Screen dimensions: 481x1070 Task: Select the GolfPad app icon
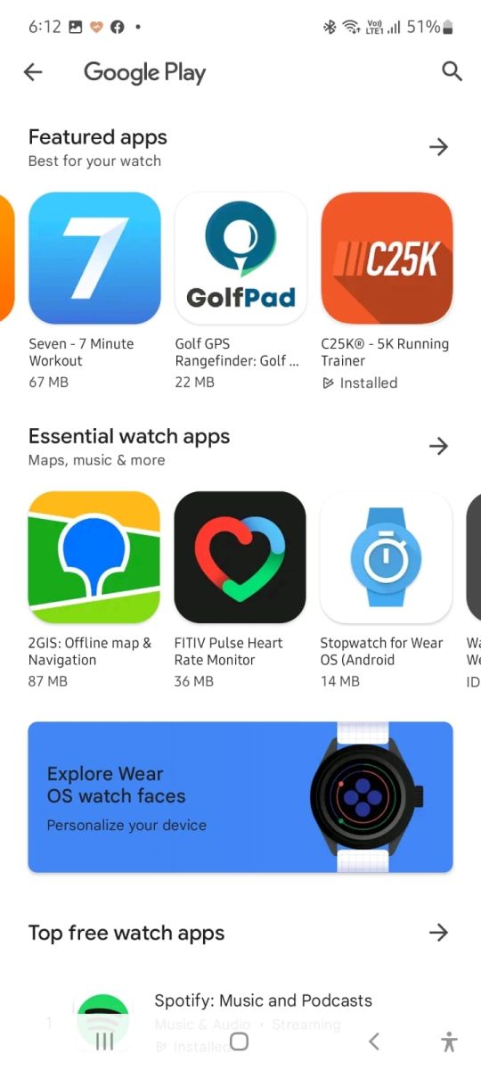(240, 258)
